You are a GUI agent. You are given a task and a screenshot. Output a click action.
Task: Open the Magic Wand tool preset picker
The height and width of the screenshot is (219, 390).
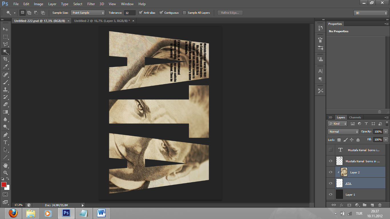click(x=15, y=13)
